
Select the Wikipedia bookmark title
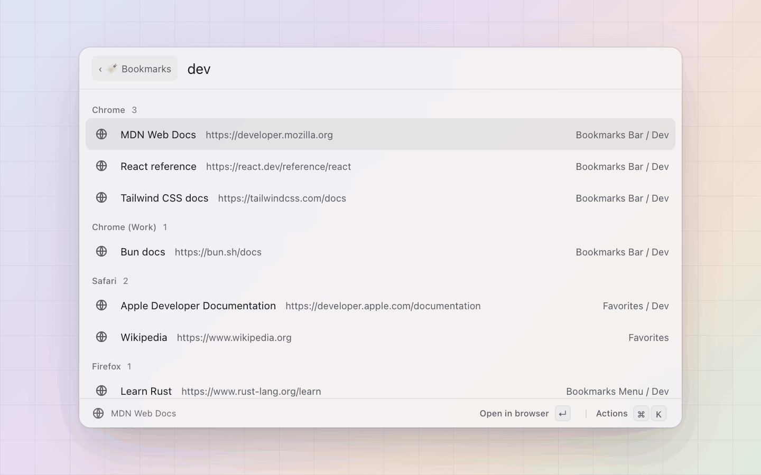point(144,337)
